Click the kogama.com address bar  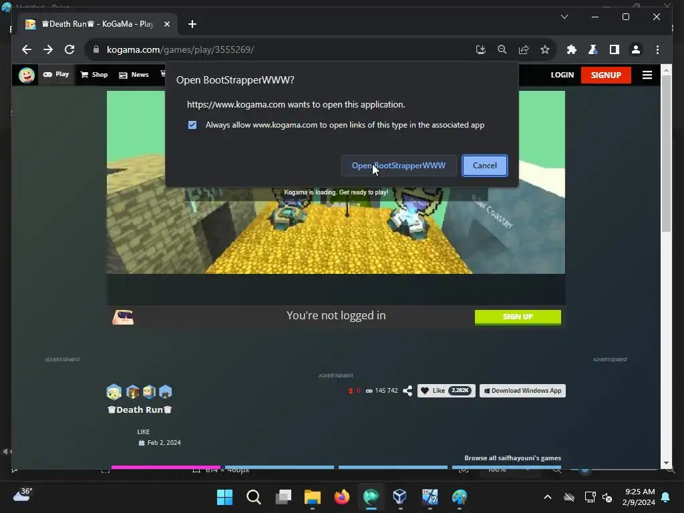[x=279, y=49]
